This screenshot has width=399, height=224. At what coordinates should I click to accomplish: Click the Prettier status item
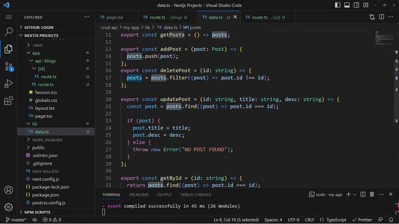point(362,220)
